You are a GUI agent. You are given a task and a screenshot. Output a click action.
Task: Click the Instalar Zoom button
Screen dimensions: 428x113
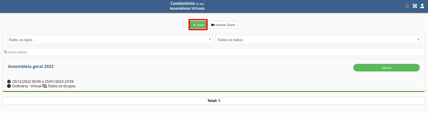click(223, 25)
